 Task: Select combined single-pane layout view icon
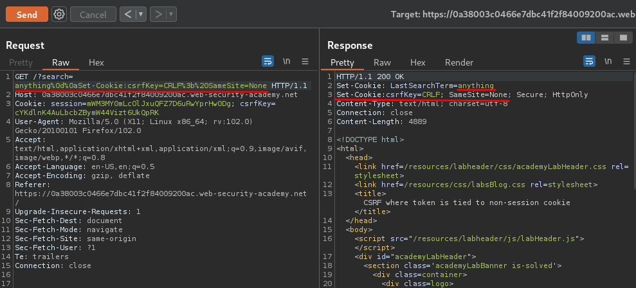click(623, 38)
